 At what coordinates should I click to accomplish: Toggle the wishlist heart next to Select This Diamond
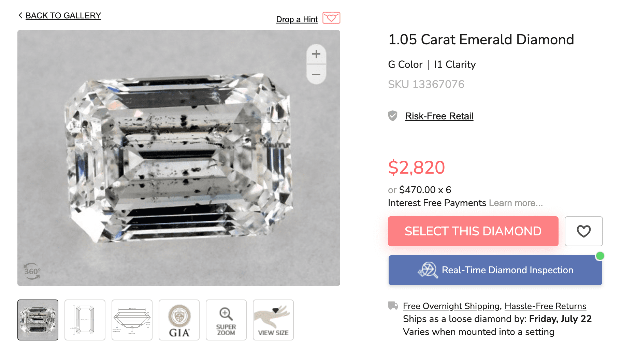pyautogui.click(x=583, y=231)
